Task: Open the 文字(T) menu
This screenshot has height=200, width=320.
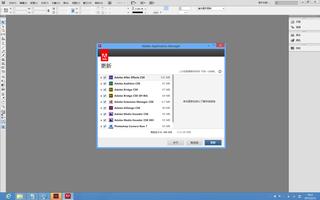Action: (x=45, y=3)
